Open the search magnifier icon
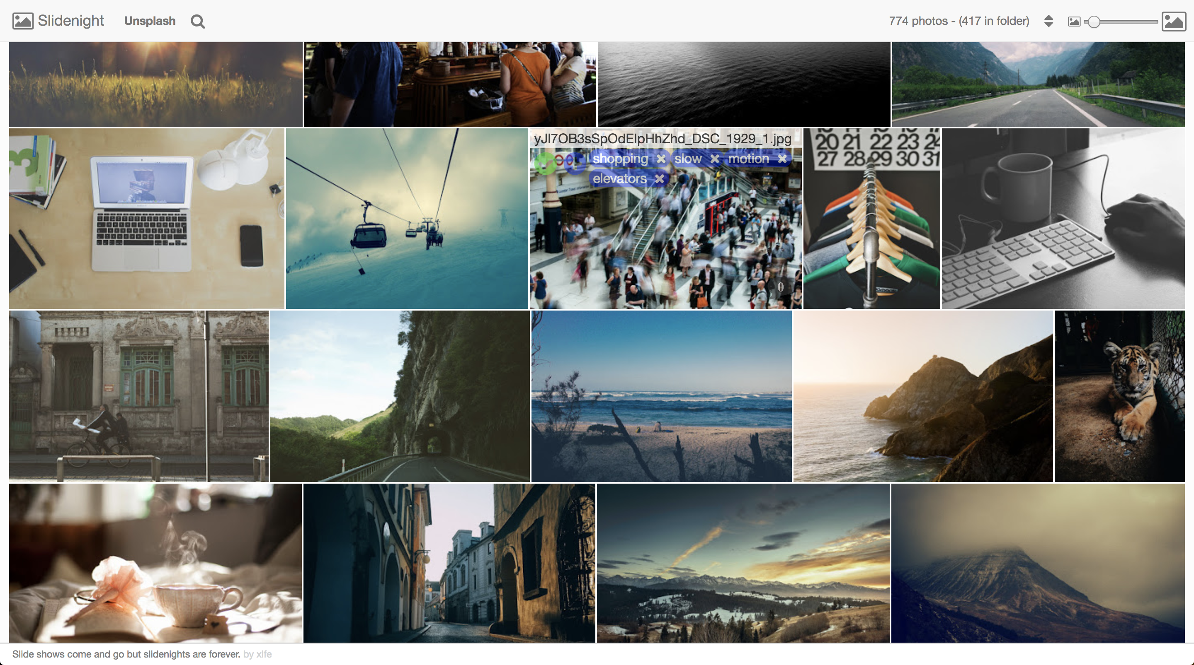Image resolution: width=1194 pixels, height=665 pixels. 197,21
